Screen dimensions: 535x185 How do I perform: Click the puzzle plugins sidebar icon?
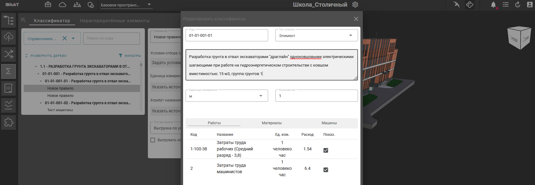9,122
